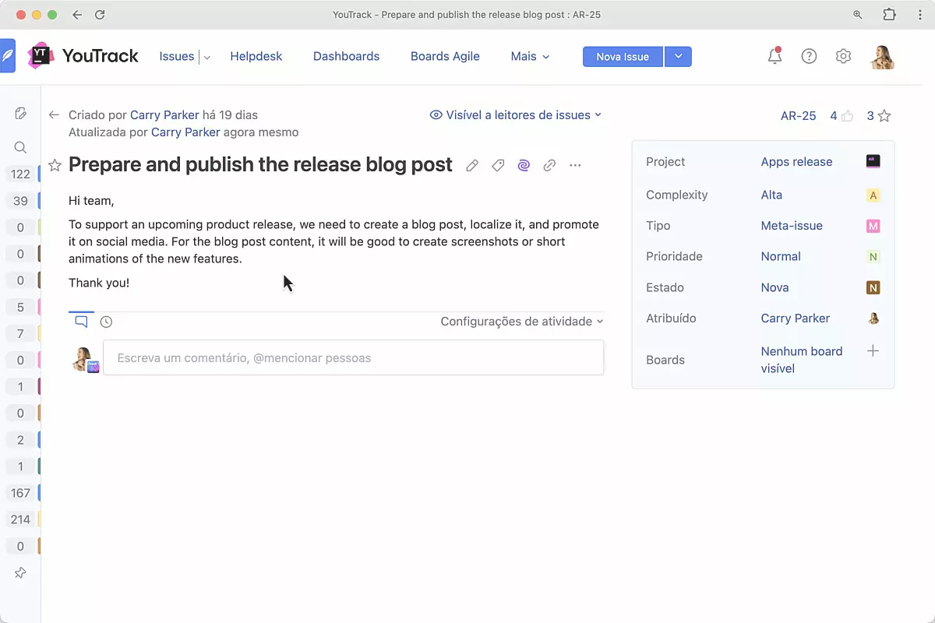Toggle the thumbs-up vote on AR-25

point(847,116)
